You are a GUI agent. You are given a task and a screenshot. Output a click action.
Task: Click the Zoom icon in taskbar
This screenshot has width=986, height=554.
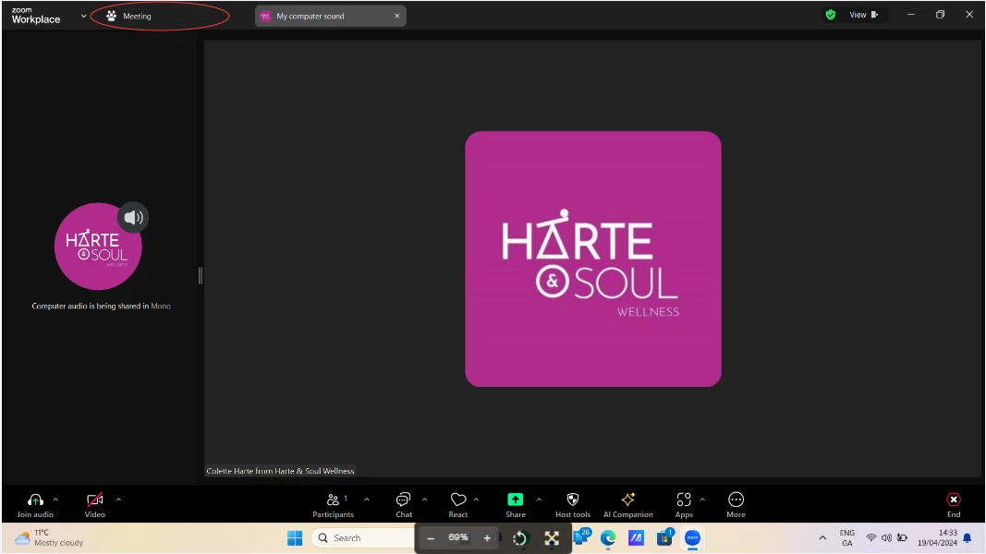click(692, 538)
